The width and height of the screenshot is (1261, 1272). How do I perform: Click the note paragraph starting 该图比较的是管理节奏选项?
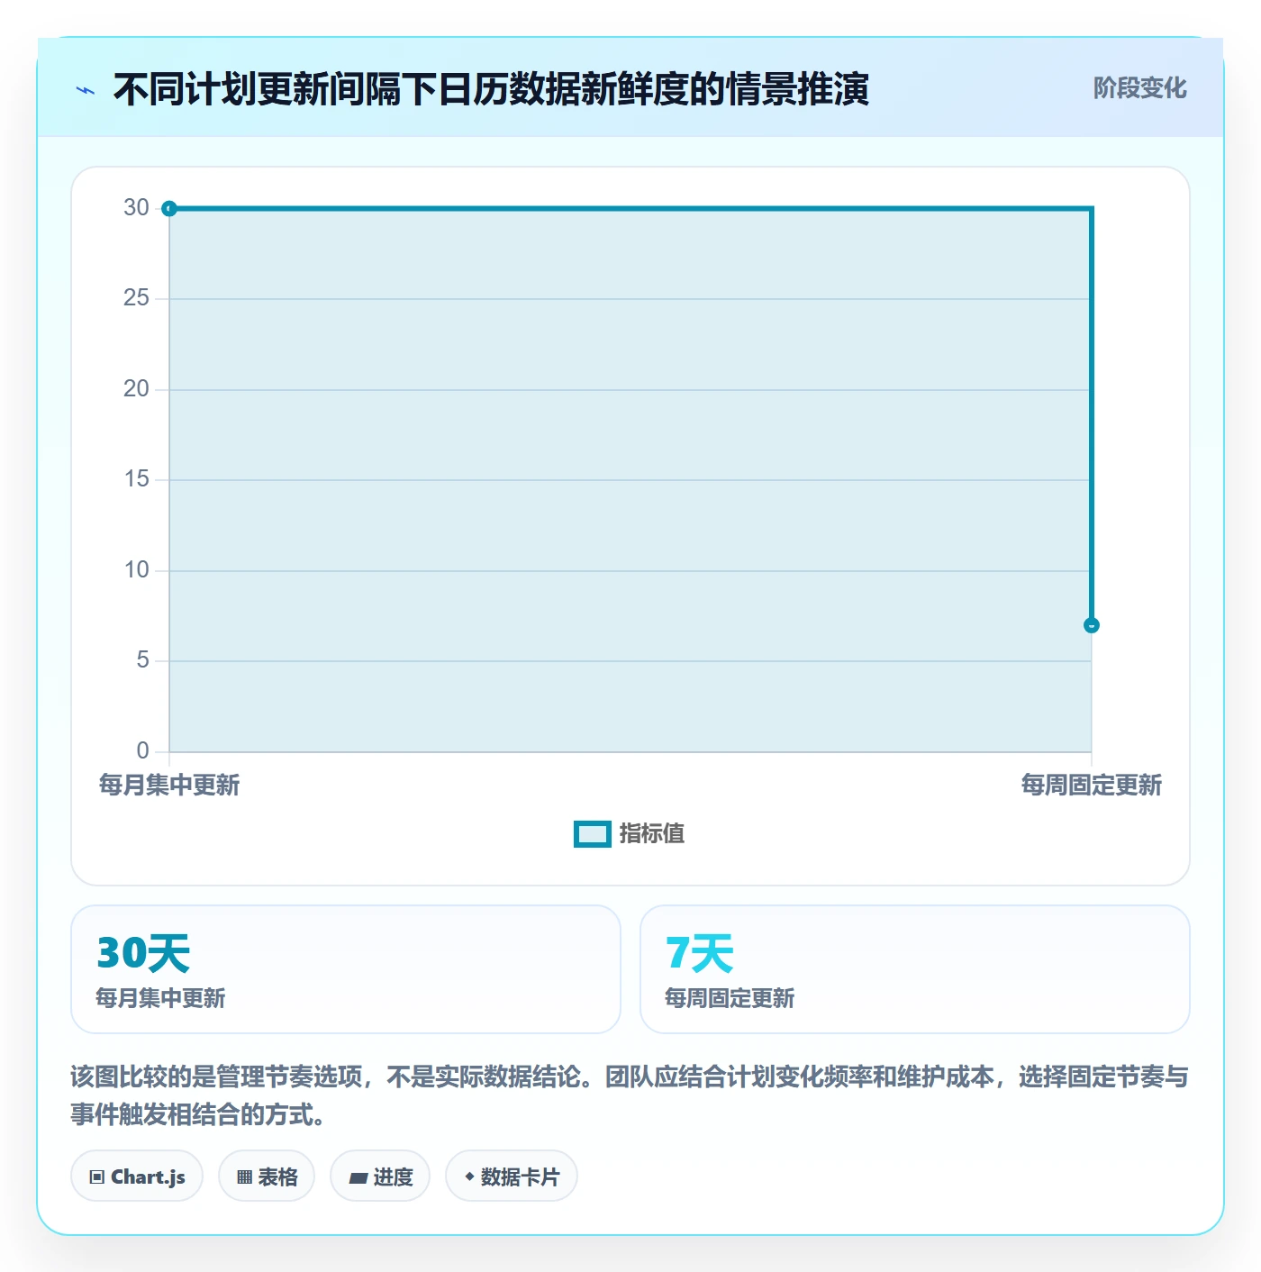(x=630, y=1095)
